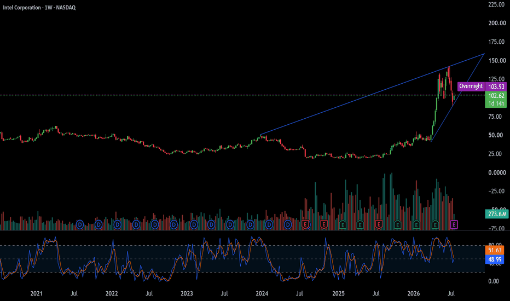Click the purple Overnight price label
This screenshot has width=510, height=301.
tap(471, 86)
